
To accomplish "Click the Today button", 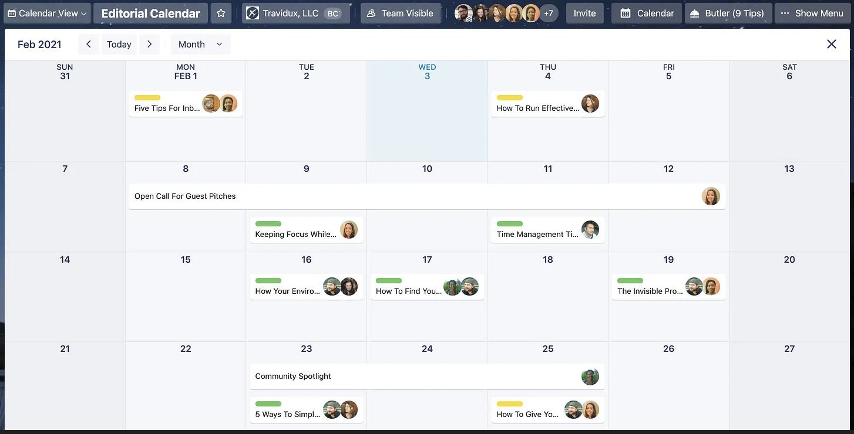I will (119, 44).
